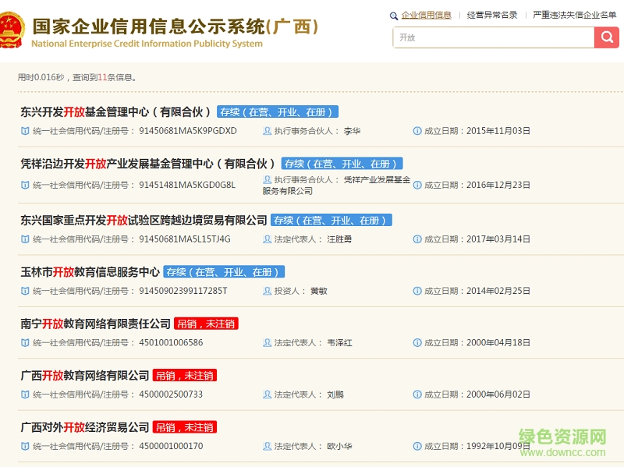Click the partner name 李华
The image size is (624, 467).
click(x=353, y=131)
